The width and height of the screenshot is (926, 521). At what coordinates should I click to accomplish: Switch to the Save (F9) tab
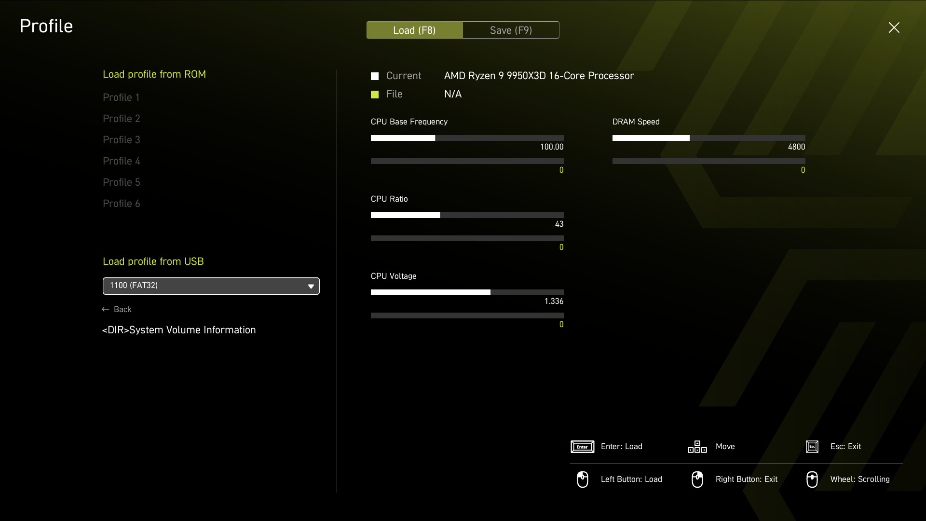511,30
